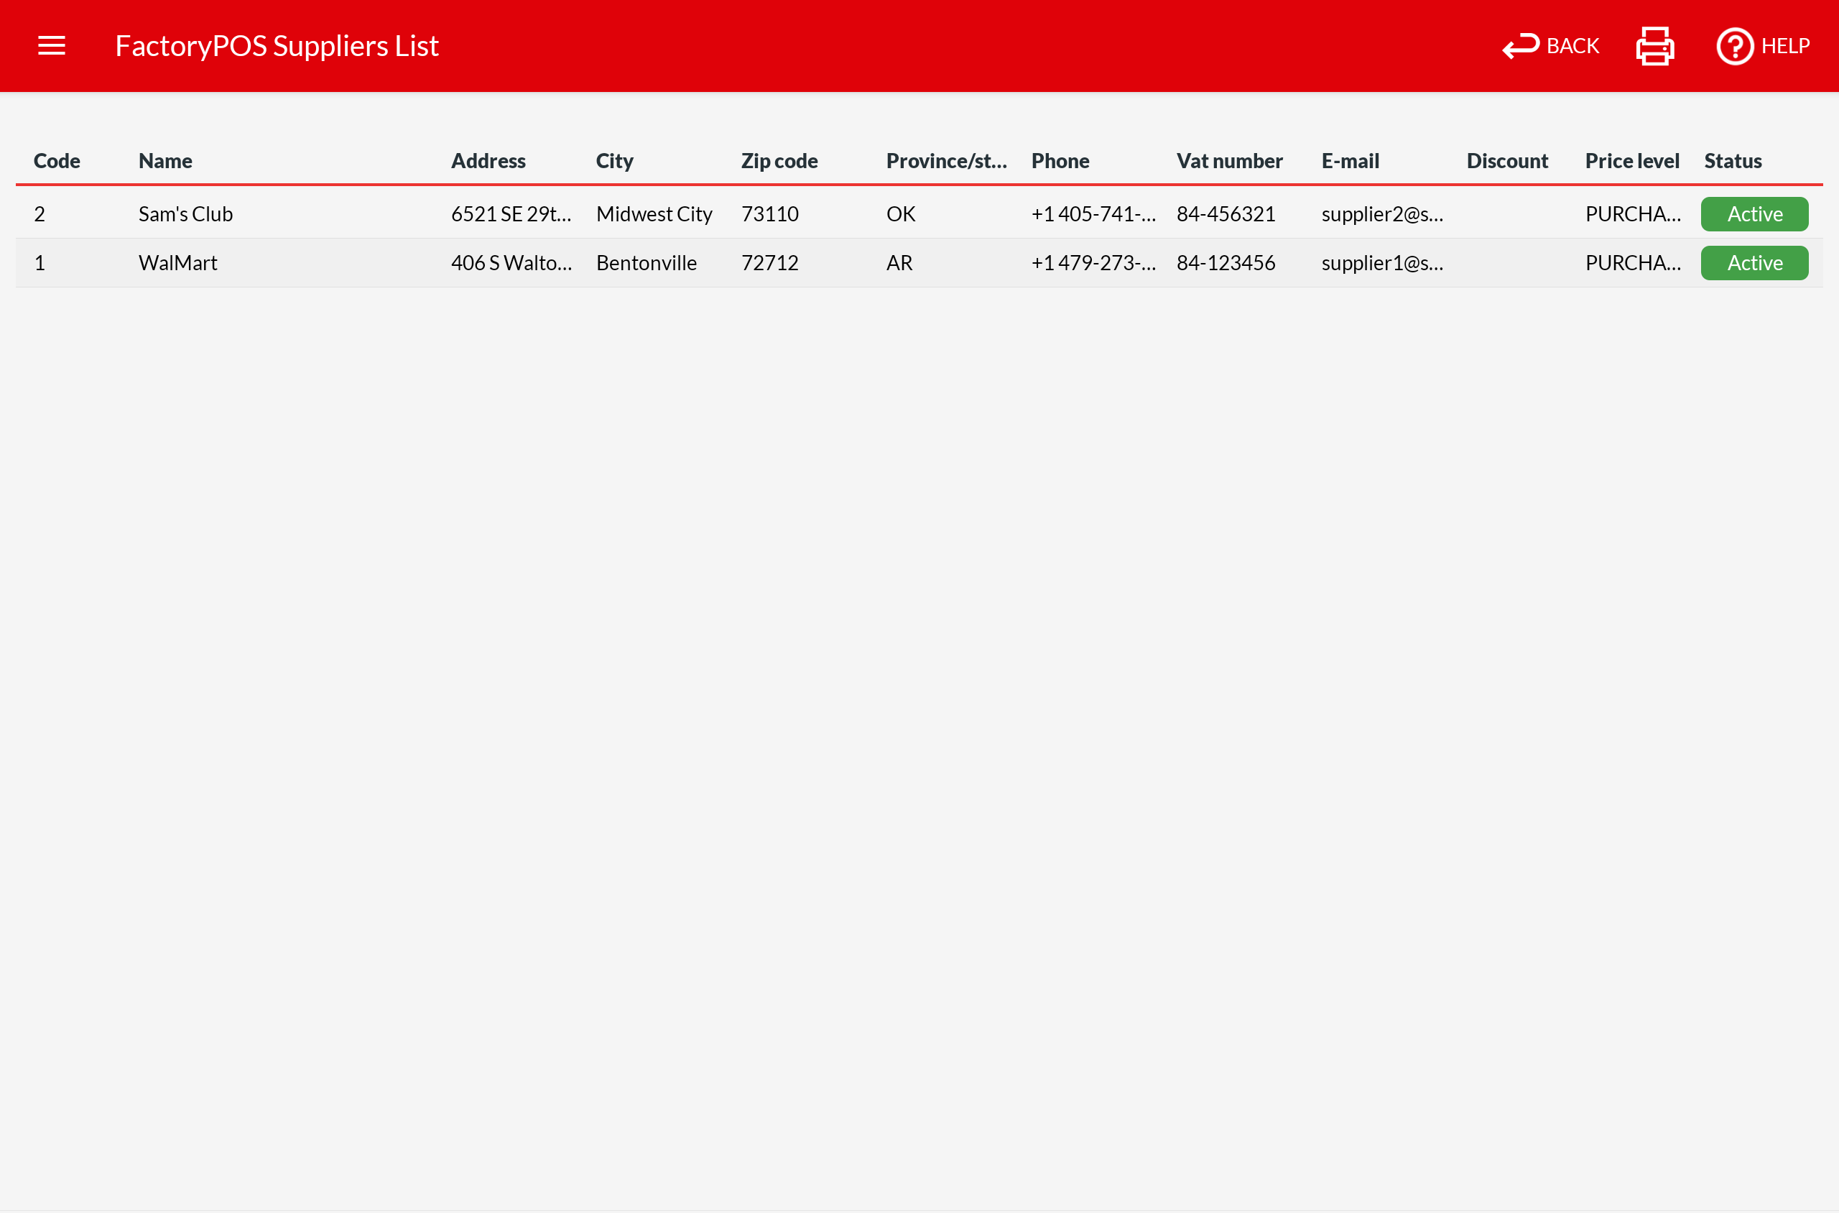Click the printer icon
This screenshot has width=1839, height=1213.
[1654, 47]
